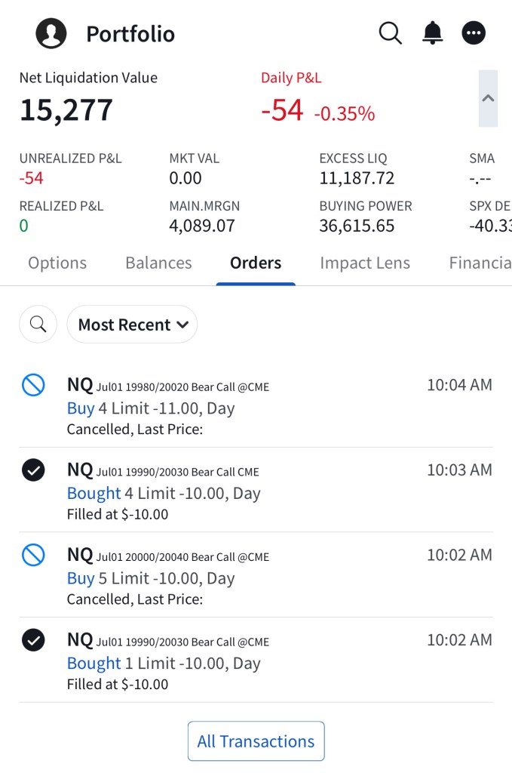The image size is (512, 773).
Task: Tap filled checkmark on 10:03 AM order
Action: (x=33, y=470)
